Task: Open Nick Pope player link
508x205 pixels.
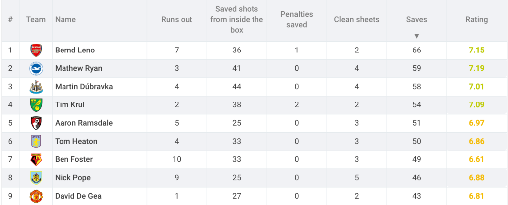Action: (x=73, y=178)
